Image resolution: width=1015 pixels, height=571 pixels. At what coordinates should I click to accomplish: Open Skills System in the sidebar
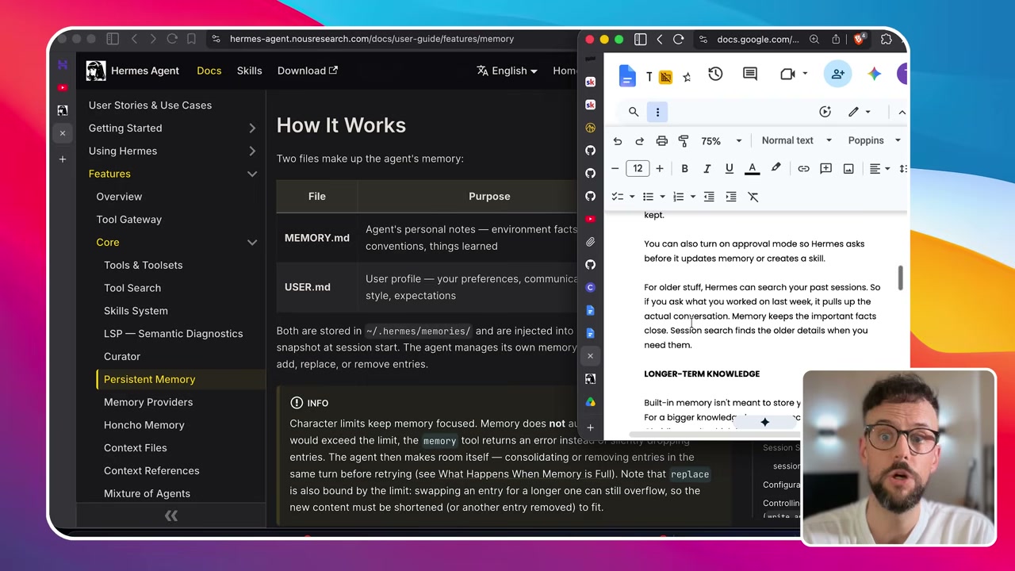136,311
